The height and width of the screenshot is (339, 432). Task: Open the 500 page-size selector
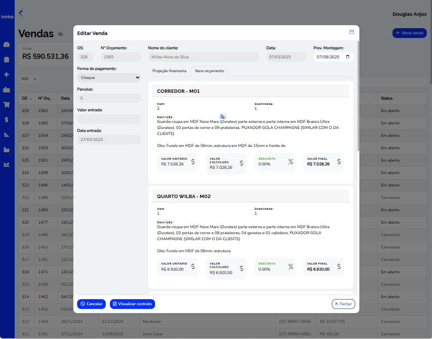[29, 79]
